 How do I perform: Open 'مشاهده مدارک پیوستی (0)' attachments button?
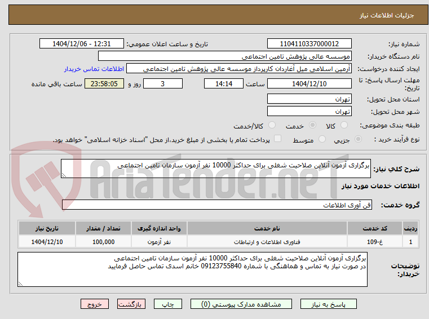pyautogui.click(x=241, y=304)
